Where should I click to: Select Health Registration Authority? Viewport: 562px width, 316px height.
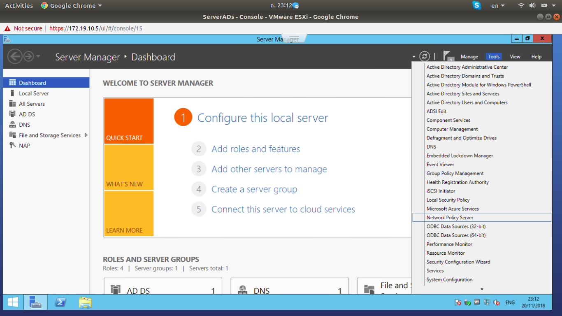482,182
